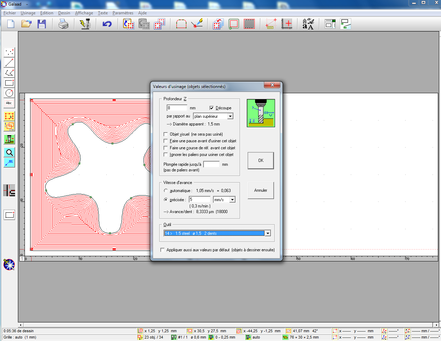Click the '23 obj. / 34' status entry
The width and height of the screenshot is (441, 341).
(154, 337)
